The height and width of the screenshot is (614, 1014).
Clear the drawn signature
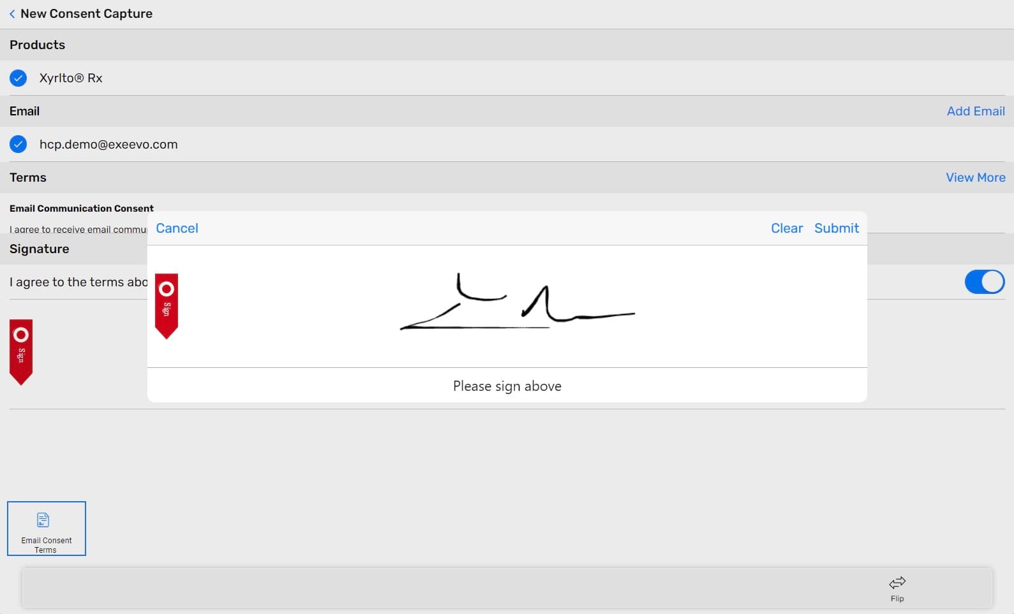click(x=787, y=228)
